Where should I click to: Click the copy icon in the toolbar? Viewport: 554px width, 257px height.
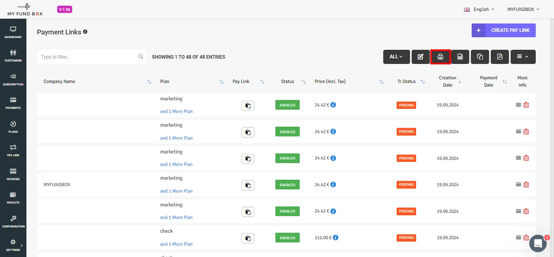pyautogui.click(x=480, y=57)
